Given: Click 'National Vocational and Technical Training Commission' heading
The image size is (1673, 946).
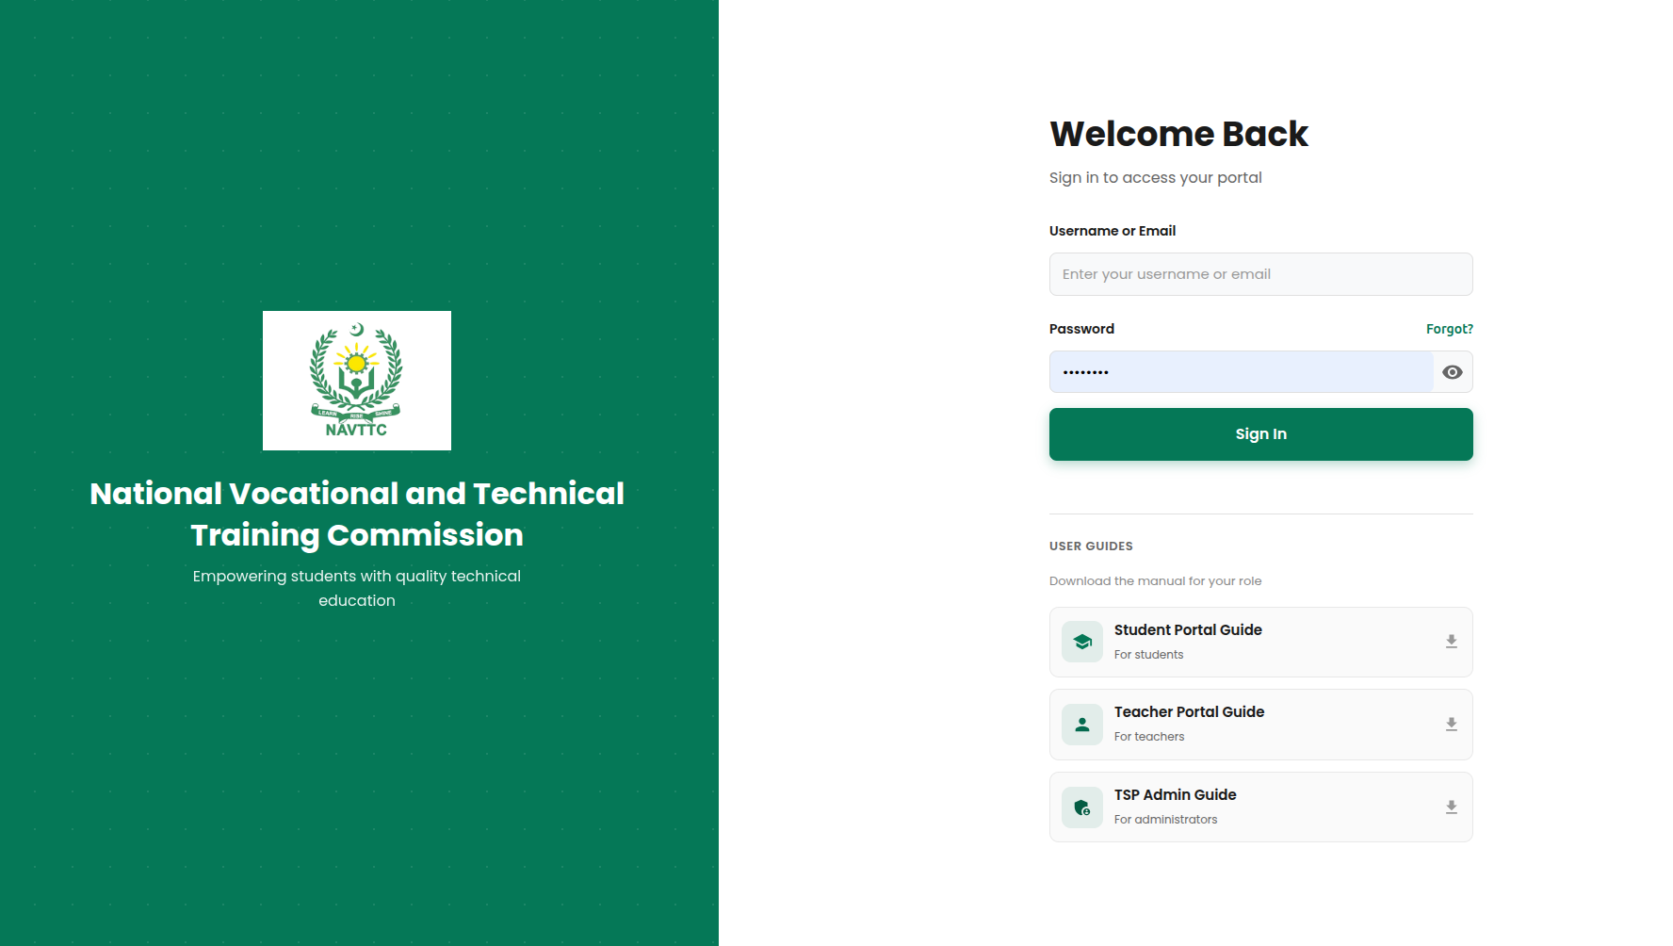Looking at the screenshot, I should [x=357, y=514].
